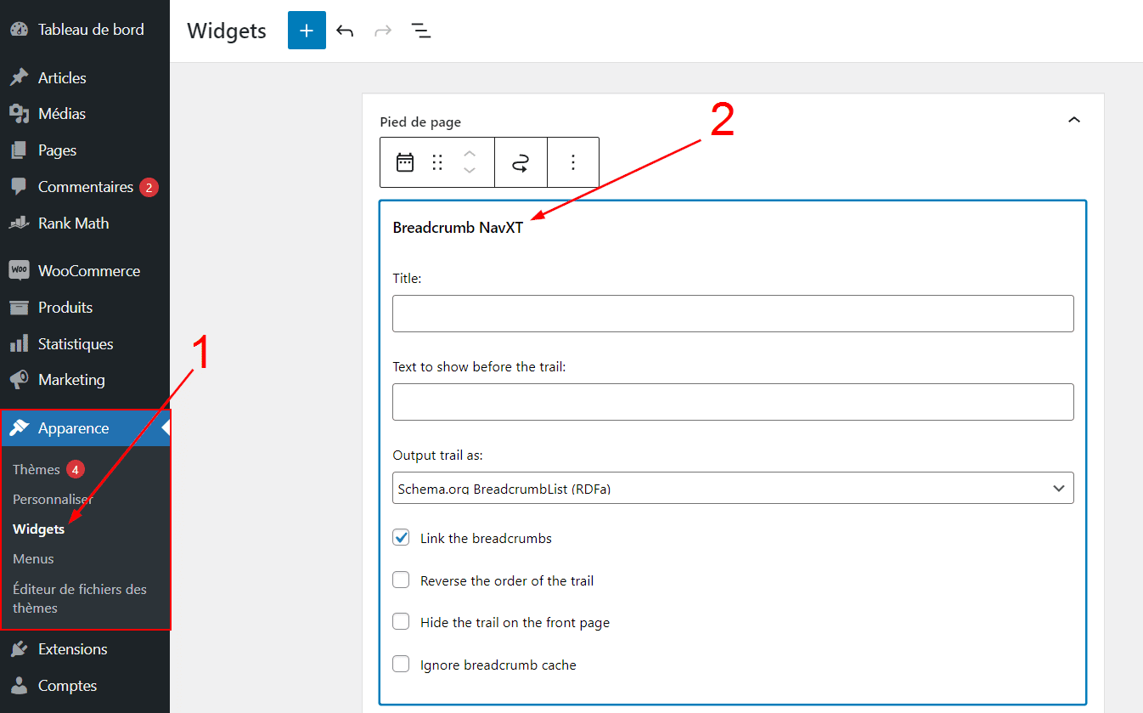The image size is (1143, 713).
Task: Open the Extensions menu item
Action: tap(72, 649)
